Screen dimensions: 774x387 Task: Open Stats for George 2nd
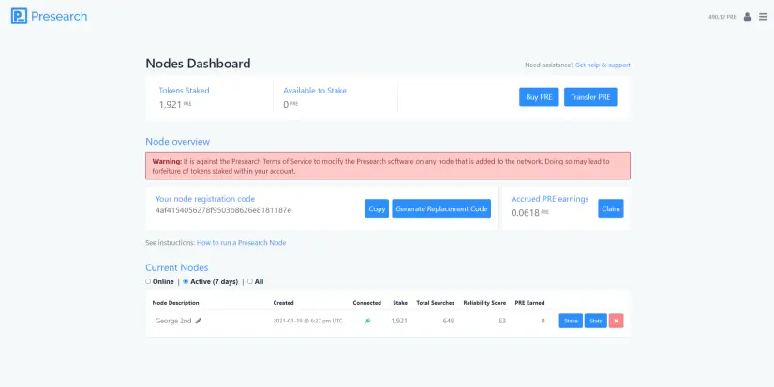(596, 321)
